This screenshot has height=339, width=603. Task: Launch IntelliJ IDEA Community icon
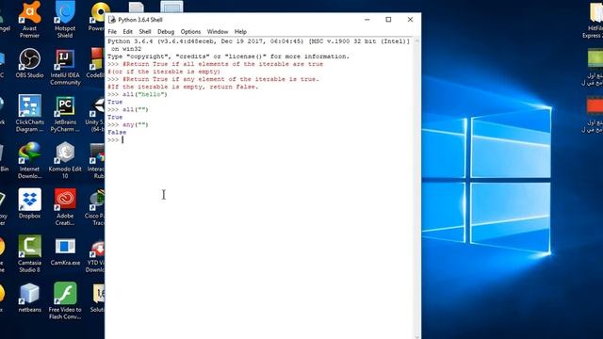point(65,67)
